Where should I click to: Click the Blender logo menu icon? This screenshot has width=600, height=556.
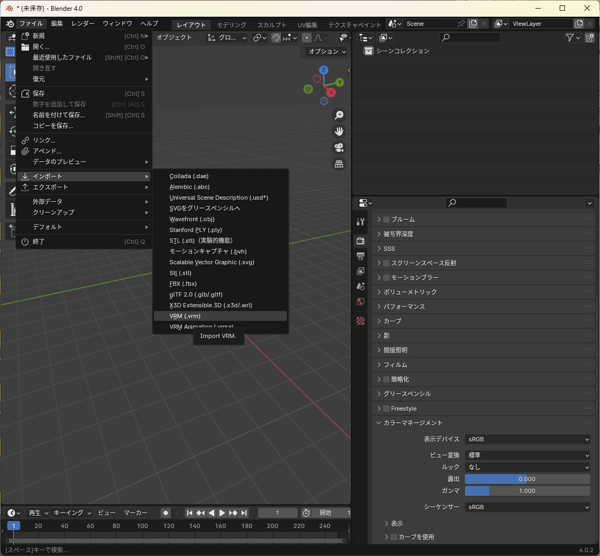click(10, 24)
